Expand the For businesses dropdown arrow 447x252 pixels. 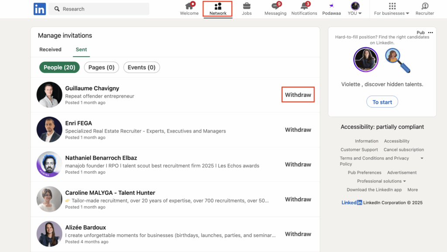[x=407, y=14]
